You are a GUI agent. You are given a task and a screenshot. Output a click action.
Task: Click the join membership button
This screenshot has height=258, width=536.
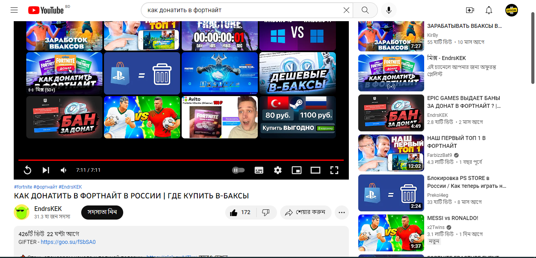(x=102, y=212)
